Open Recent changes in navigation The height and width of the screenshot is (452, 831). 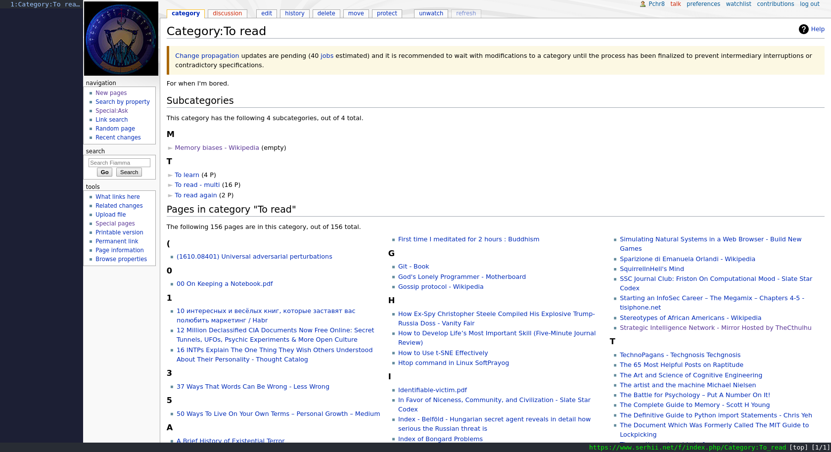click(118, 137)
